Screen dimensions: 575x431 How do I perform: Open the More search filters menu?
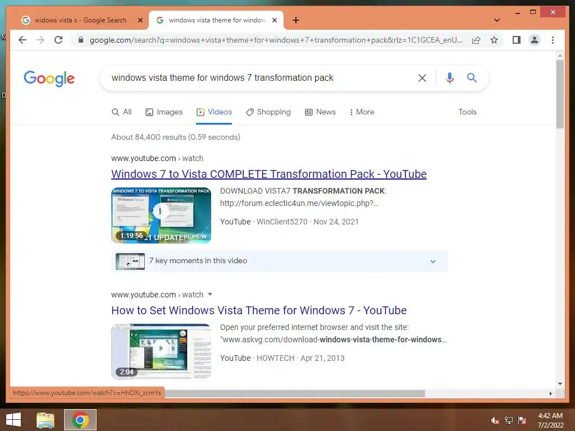[x=362, y=112]
